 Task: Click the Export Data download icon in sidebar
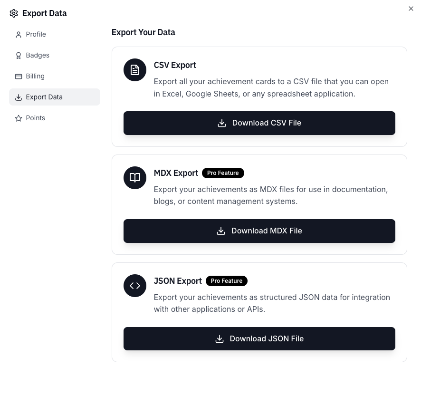pyautogui.click(x=19, y=97)
